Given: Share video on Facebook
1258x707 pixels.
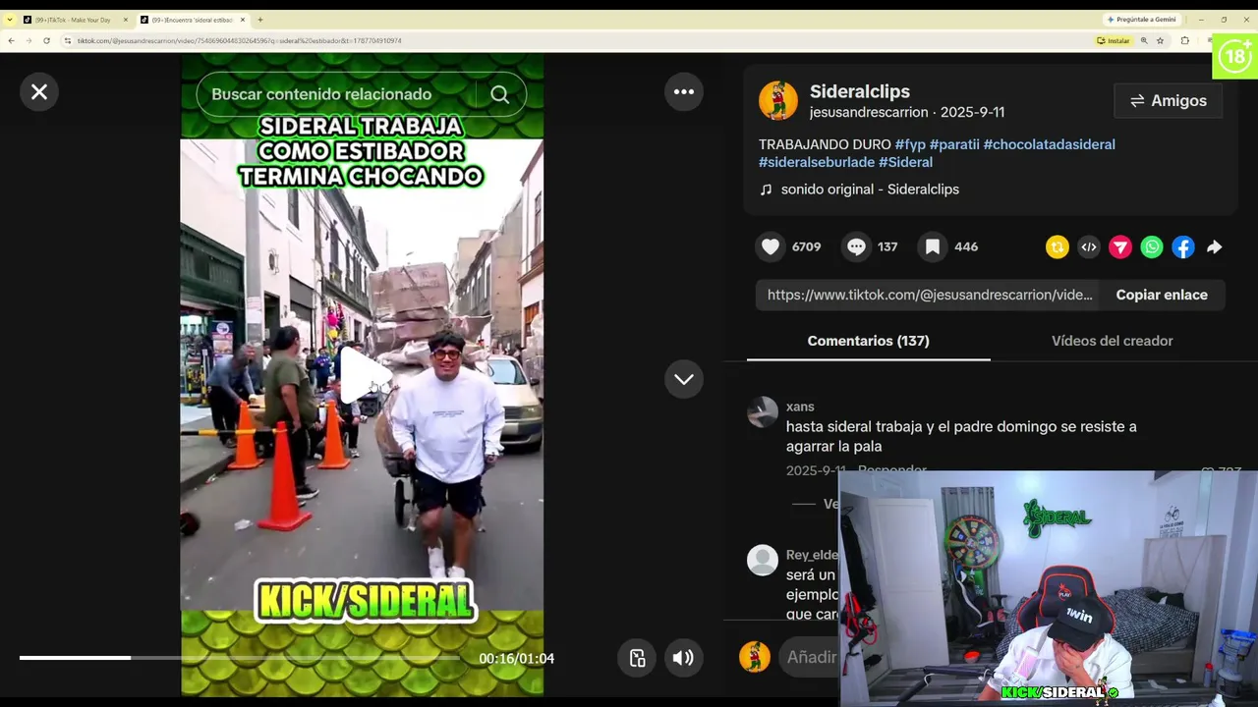Looking at the screenshot, I should click(x=1183, y=247).
